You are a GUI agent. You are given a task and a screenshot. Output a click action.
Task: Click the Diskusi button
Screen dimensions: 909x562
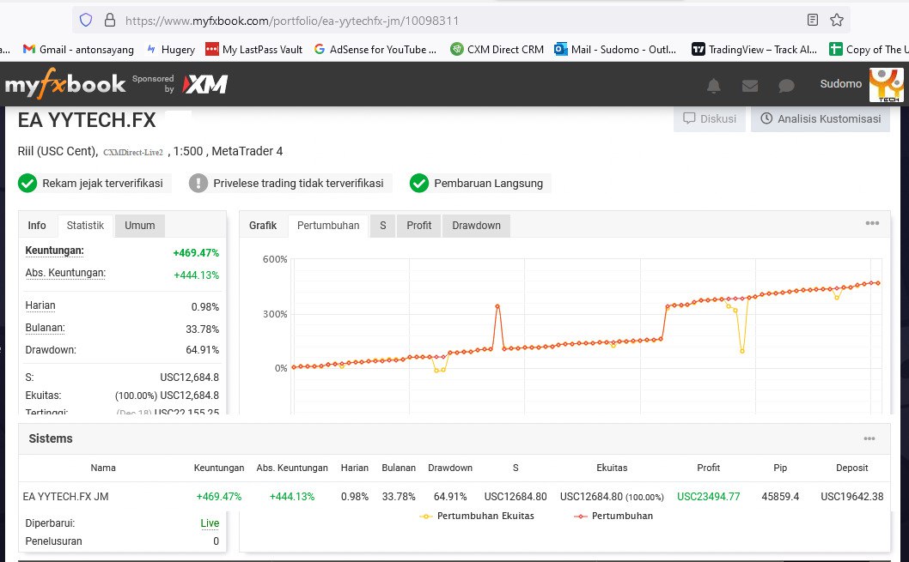click(710, 119)
